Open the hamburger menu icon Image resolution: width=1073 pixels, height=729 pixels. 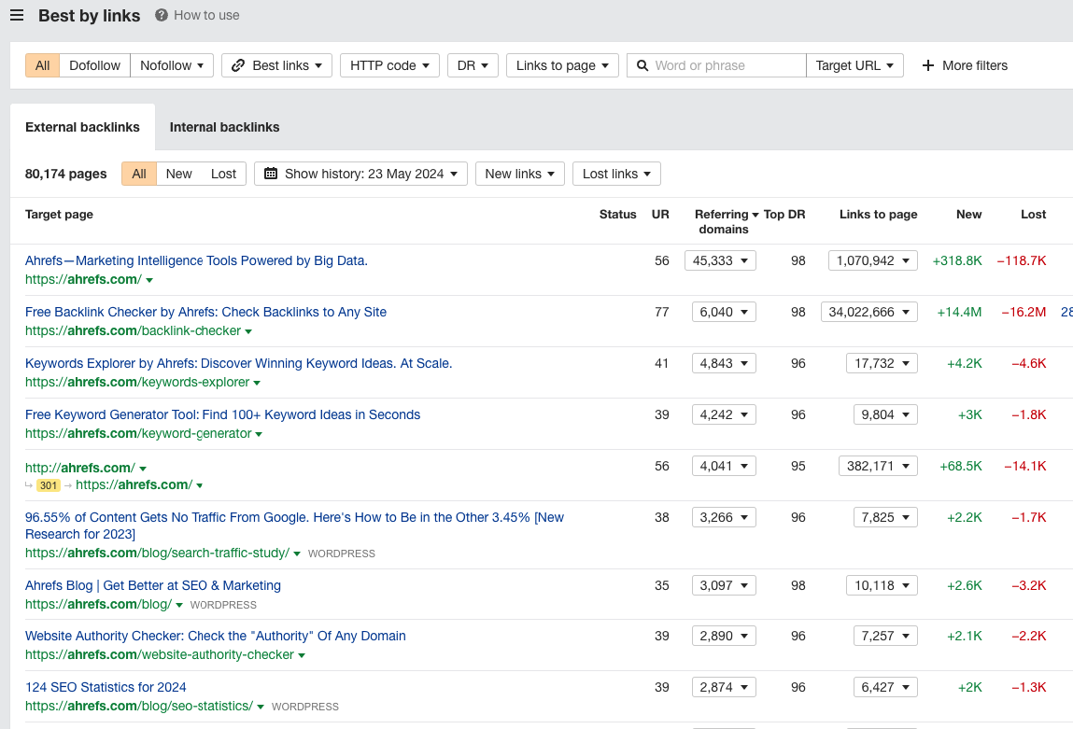tap(17, 15)
